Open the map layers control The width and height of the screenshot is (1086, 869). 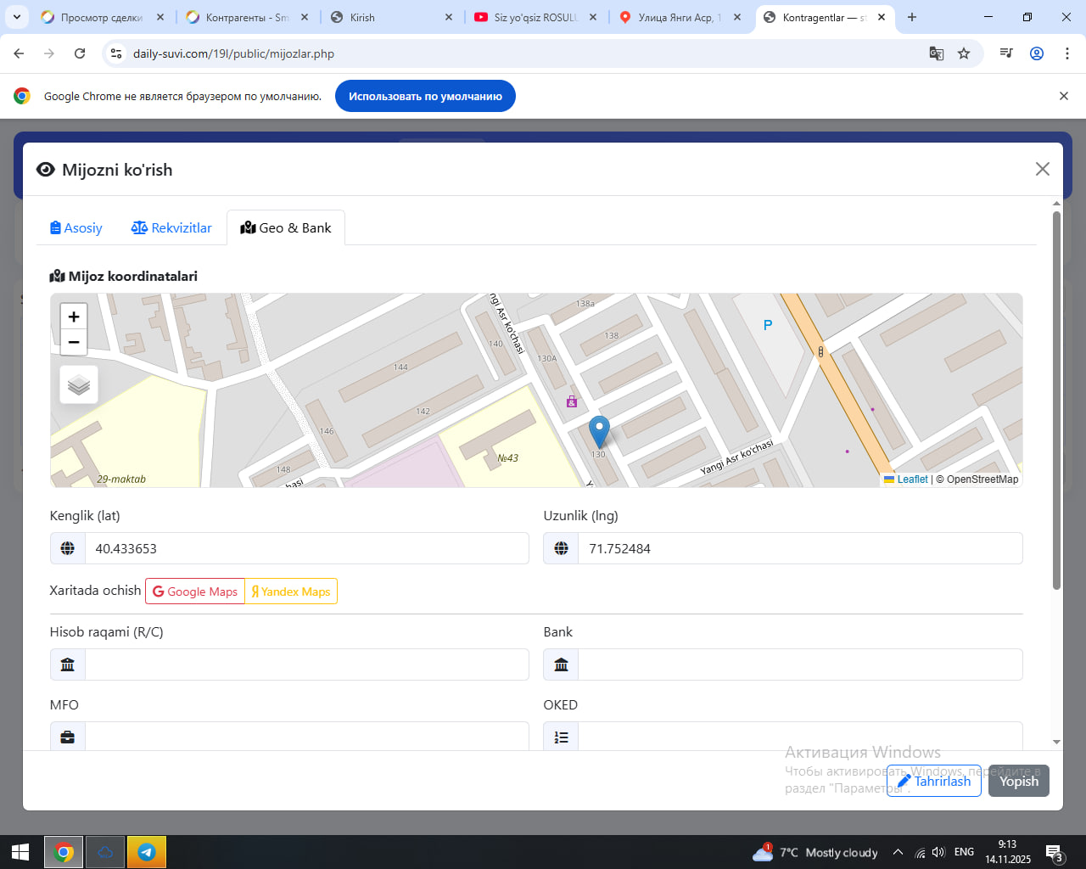point(79,385)
